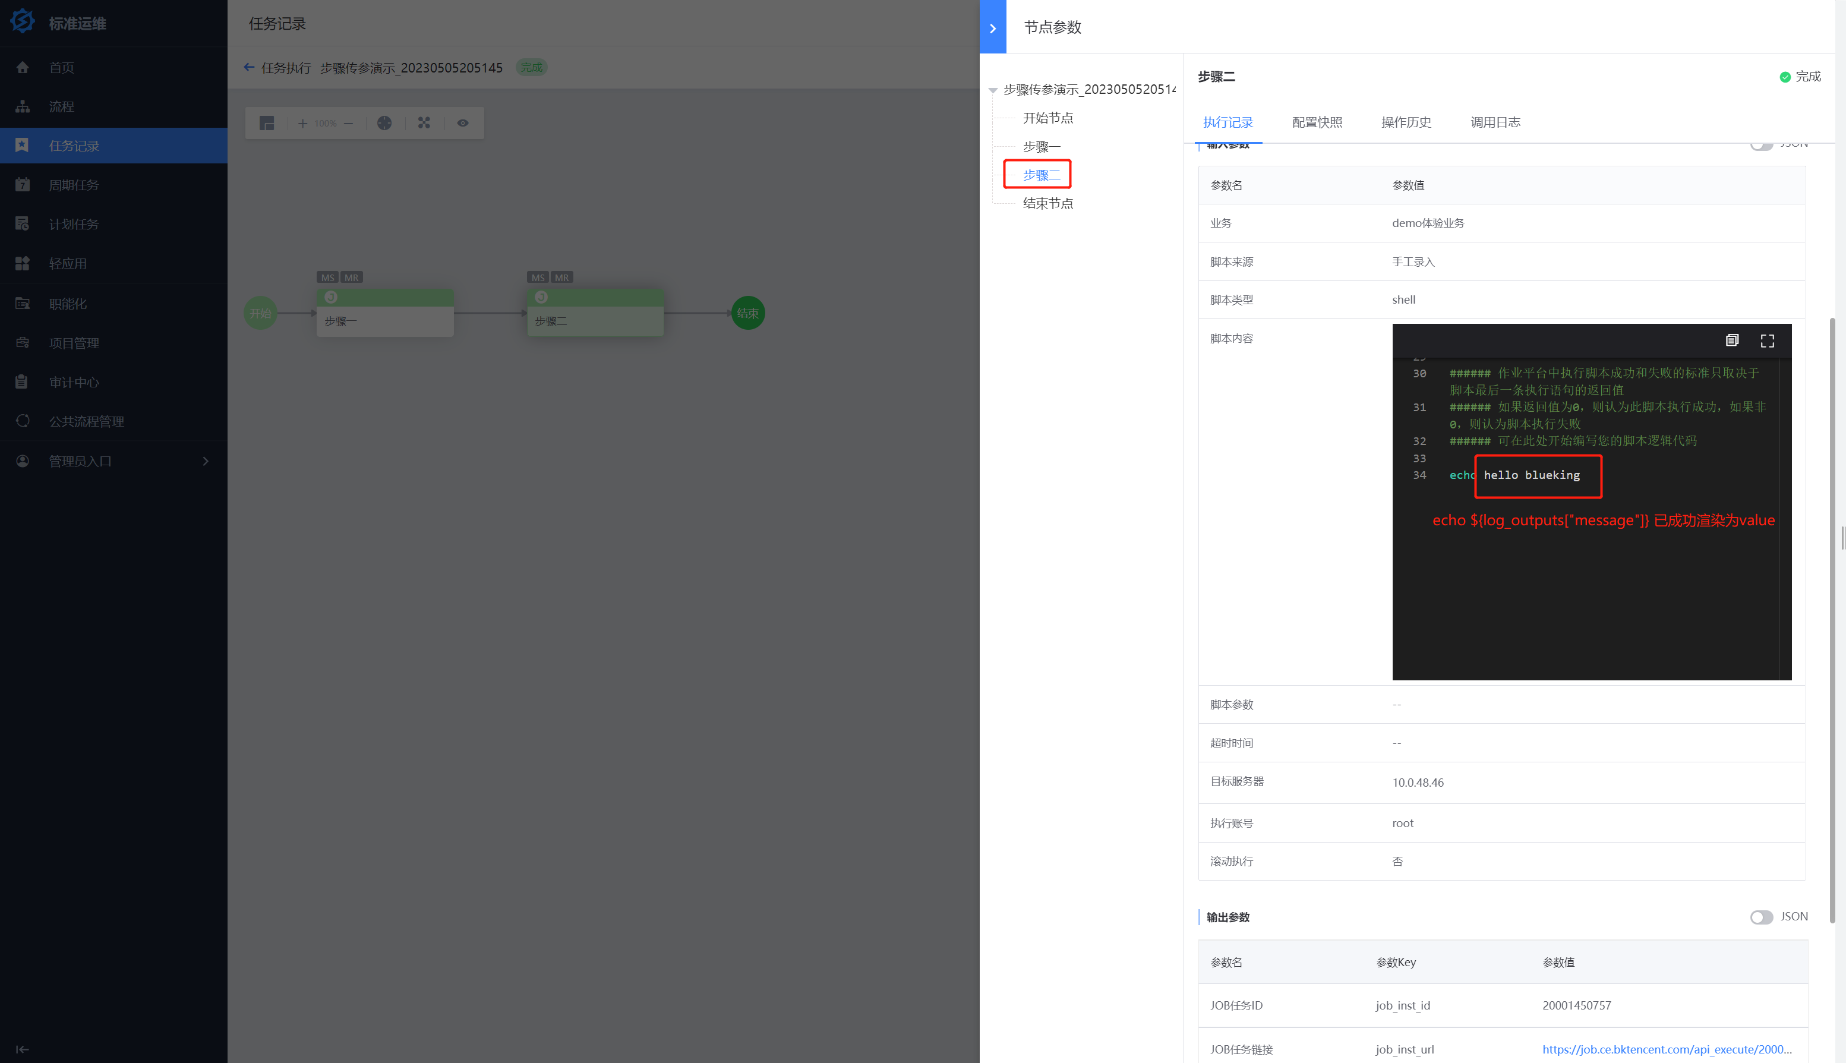Collapse the 步骤传参演示 tree root
The height and width of the screenshot is (1063, 1846).
(x=993, y=90)
